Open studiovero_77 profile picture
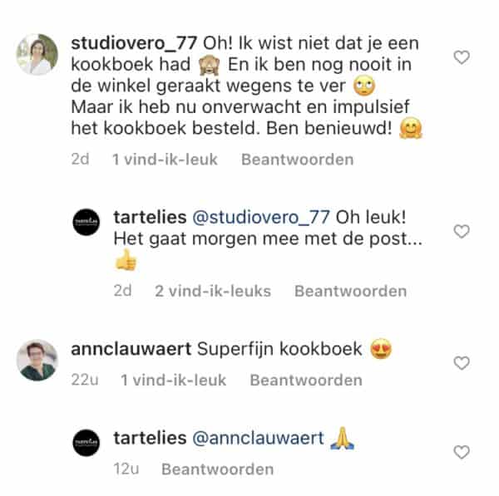This screenshot has width=499, height=496. tap(37, 54)
